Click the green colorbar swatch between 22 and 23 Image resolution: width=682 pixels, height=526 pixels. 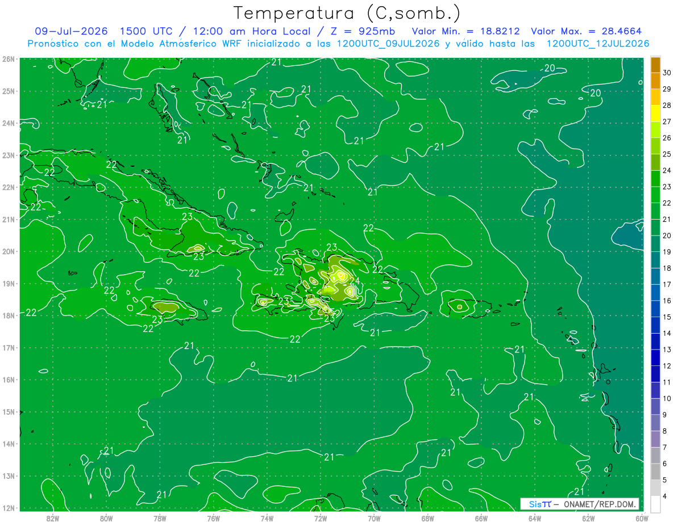click(655, 195)
